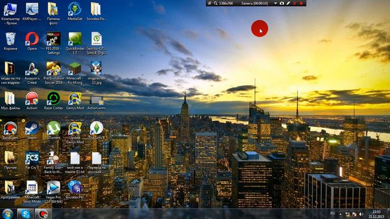Open the программы folder
Viewport: 390px width, 219px height.
tap(10, 188)
